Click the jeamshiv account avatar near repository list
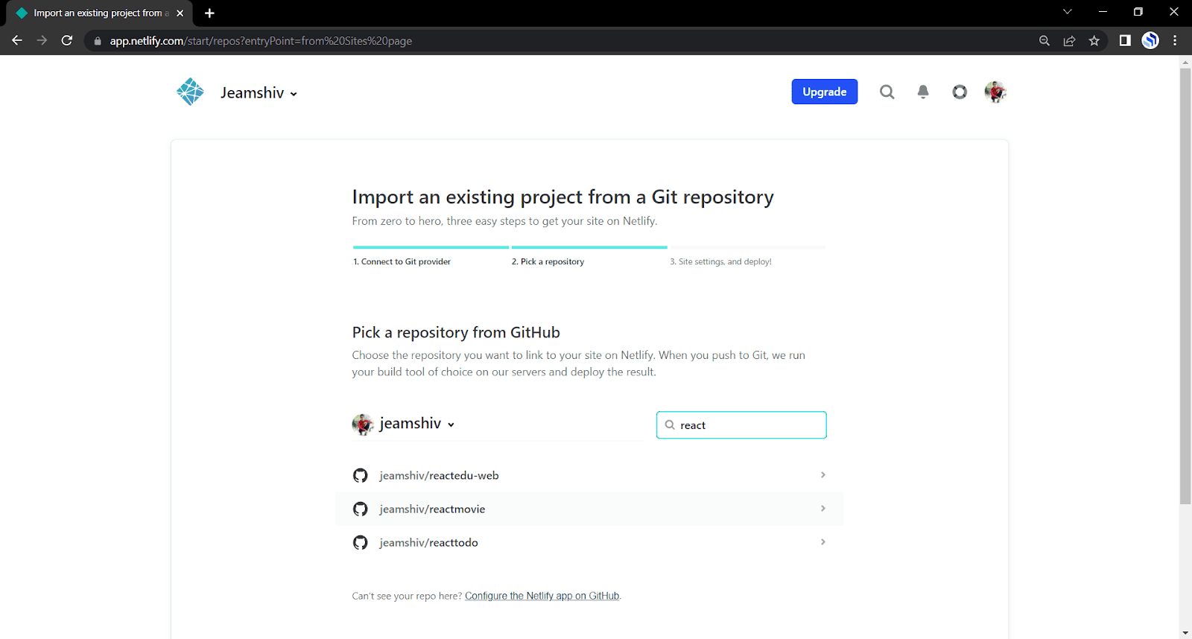The image size is (1192, 639). pyautogui.click(x=363, y=425)
